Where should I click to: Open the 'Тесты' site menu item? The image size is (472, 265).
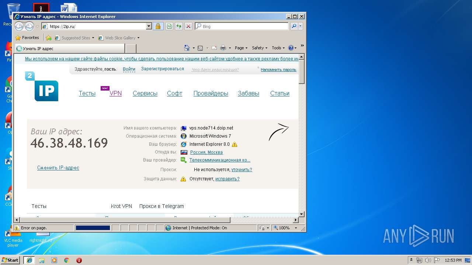pyautogui.click(x=87, y=93)
